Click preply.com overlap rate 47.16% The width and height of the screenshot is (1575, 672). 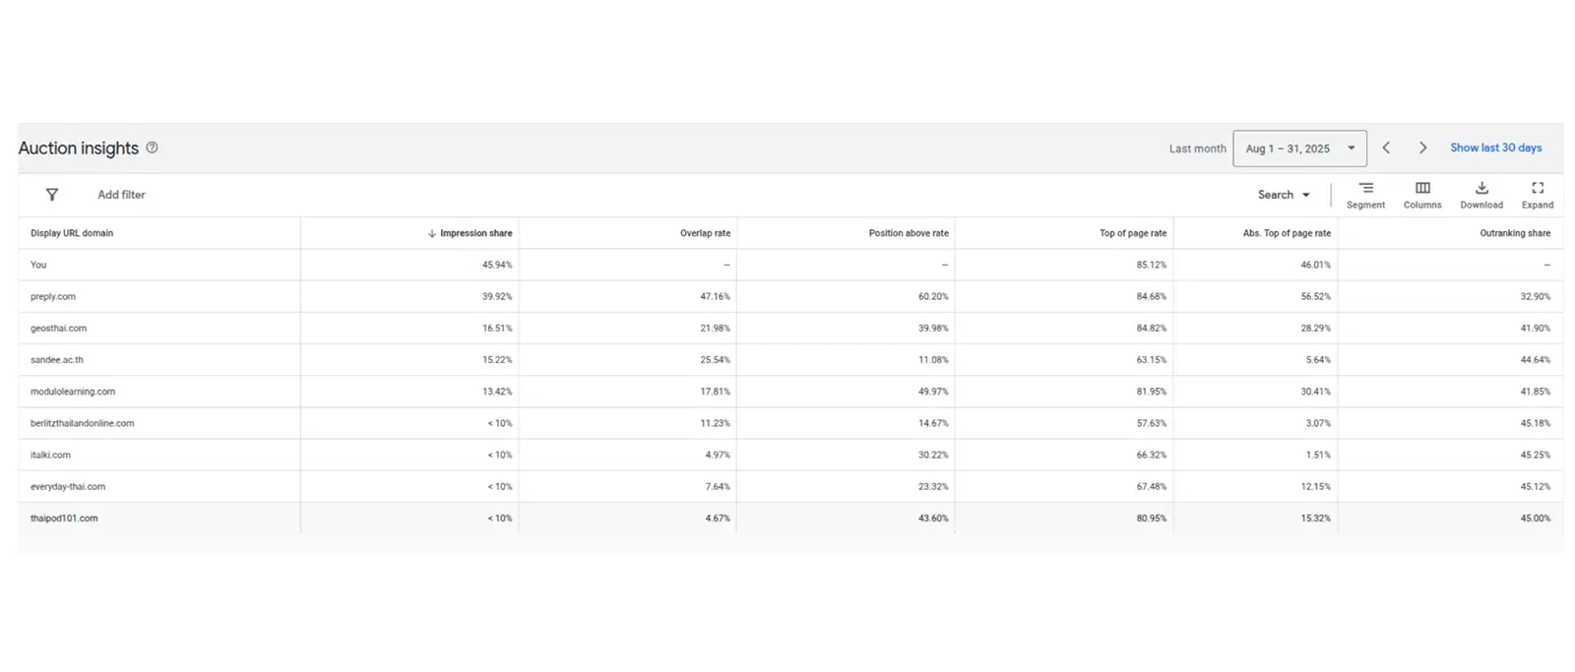716,296
